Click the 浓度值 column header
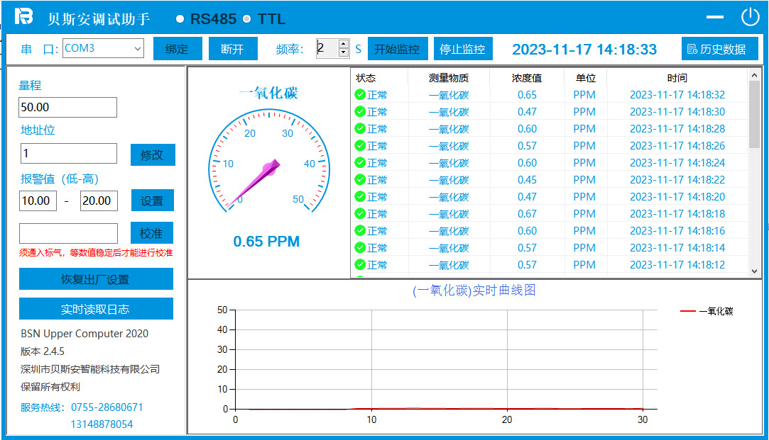Viewport: 769px width, 440px height. pos(526,78)
